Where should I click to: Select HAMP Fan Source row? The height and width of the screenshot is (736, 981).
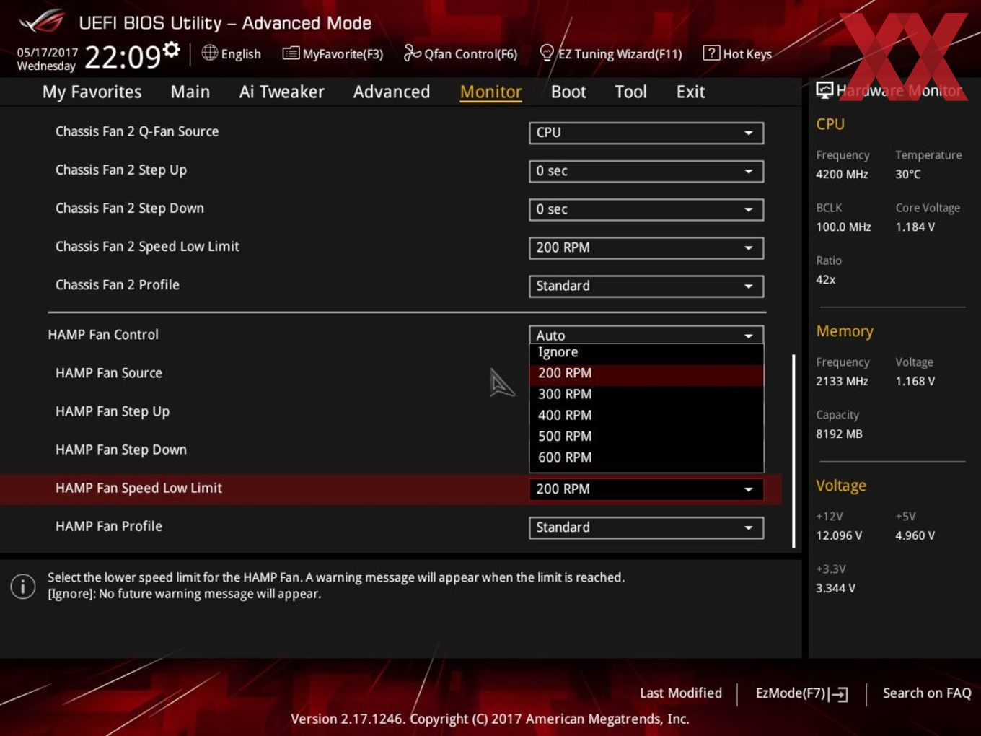(x=109, y=373)
